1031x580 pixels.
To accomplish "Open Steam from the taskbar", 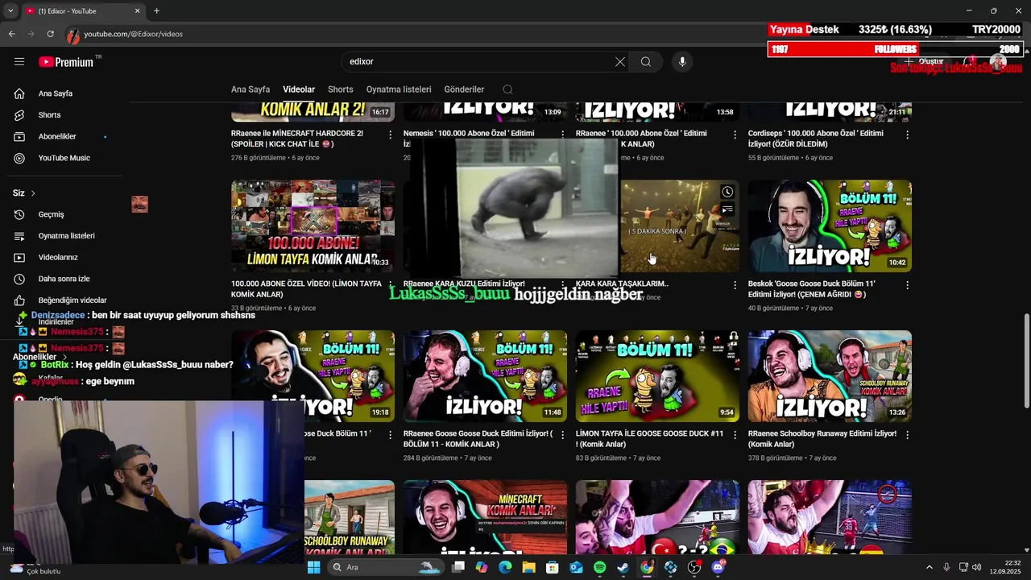I will tap(623, 567).
